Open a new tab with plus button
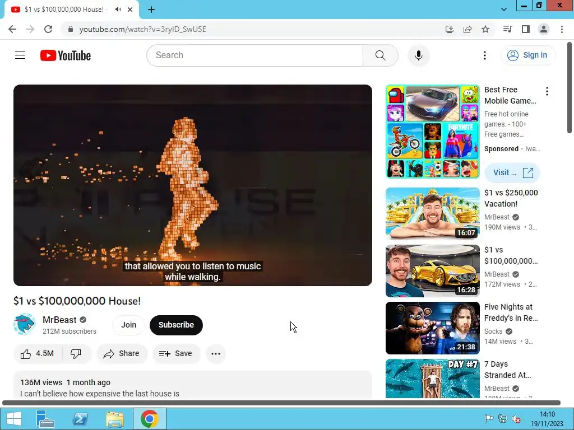 click(151, 10)
